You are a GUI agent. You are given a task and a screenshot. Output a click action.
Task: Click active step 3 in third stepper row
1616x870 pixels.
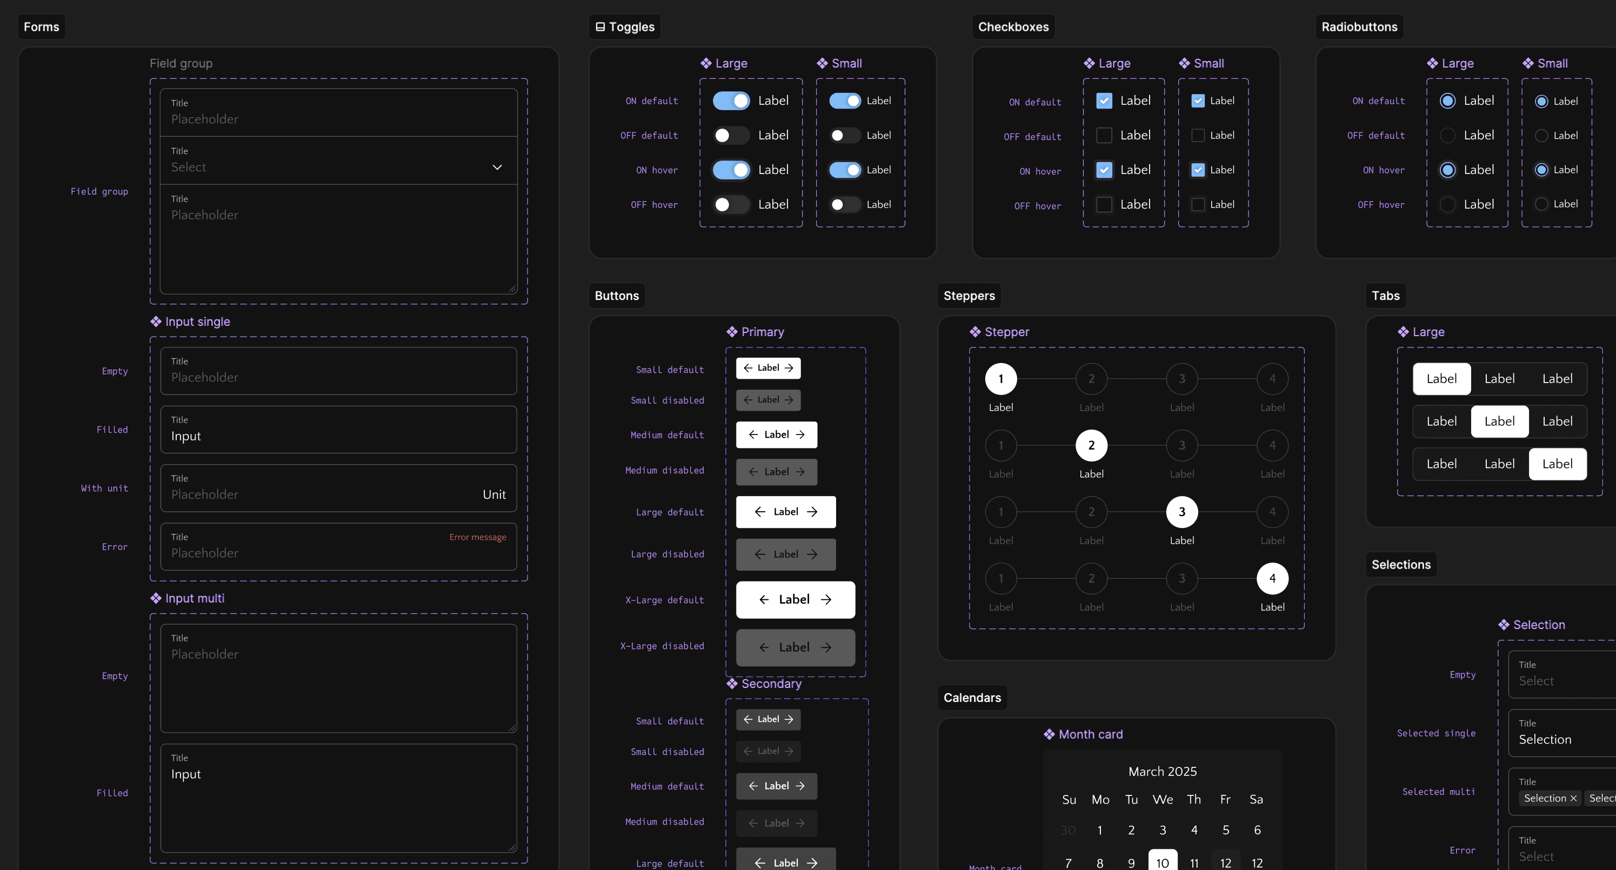pos(1182,512)
